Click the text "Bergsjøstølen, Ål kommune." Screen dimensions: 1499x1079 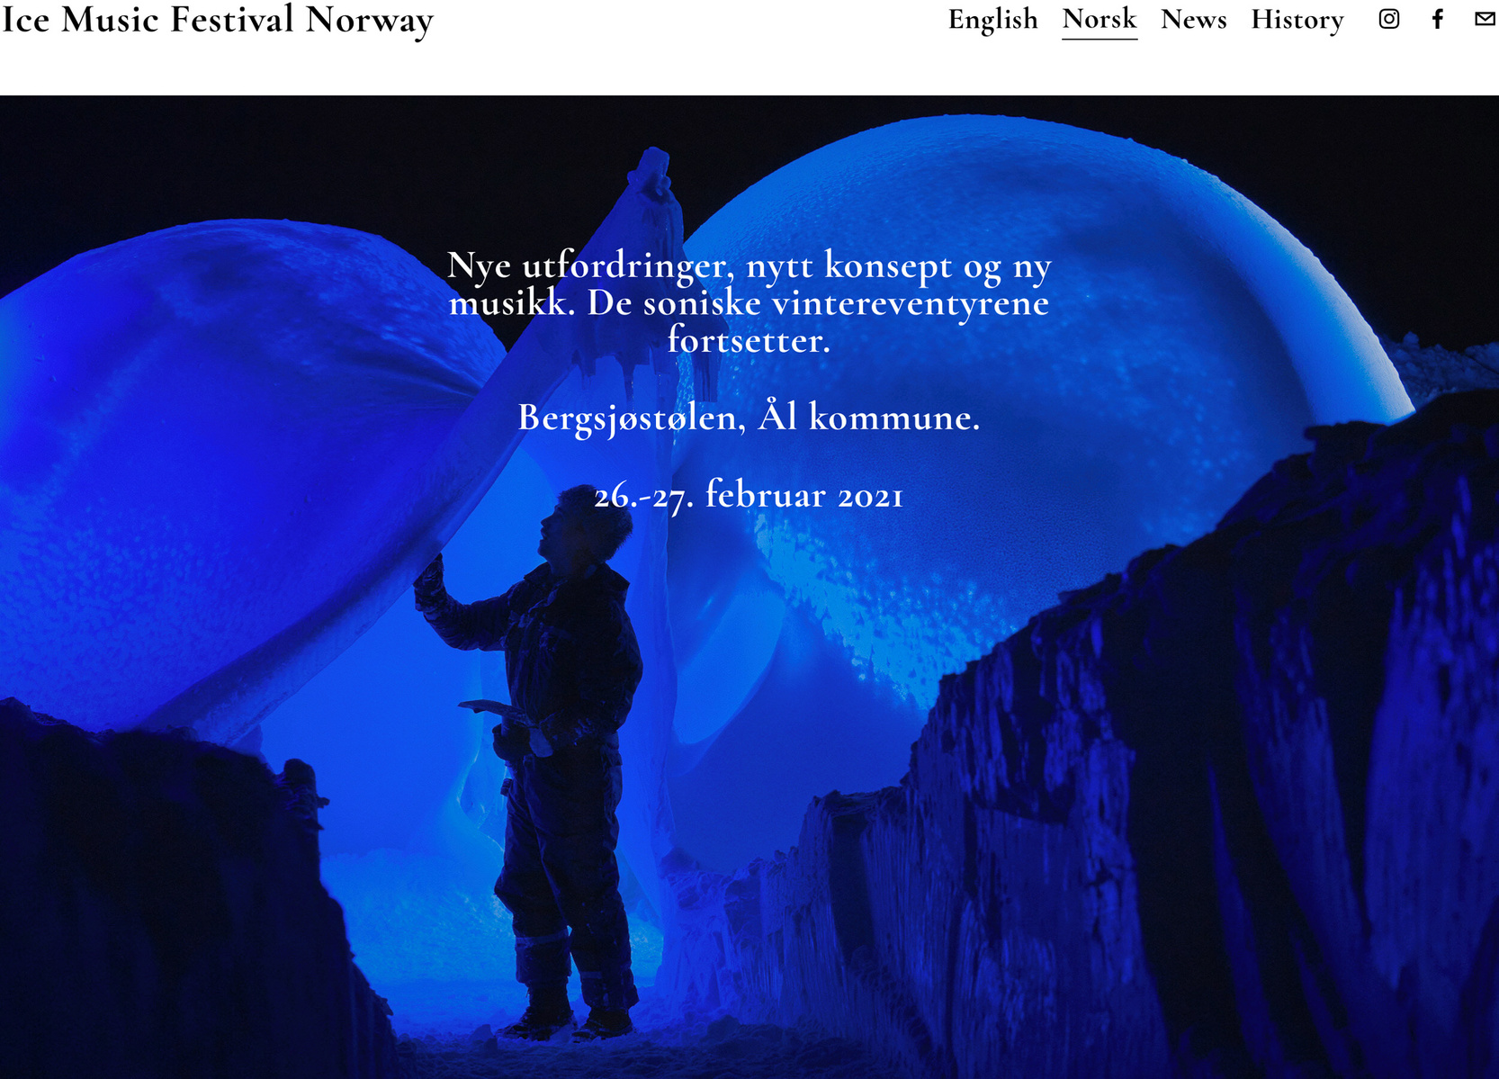749,418
